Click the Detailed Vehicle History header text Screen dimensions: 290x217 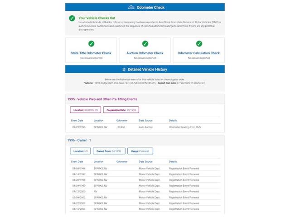point(147,69)
